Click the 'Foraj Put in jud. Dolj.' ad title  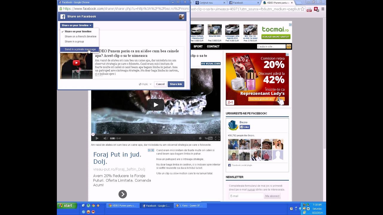coord(117,158)
